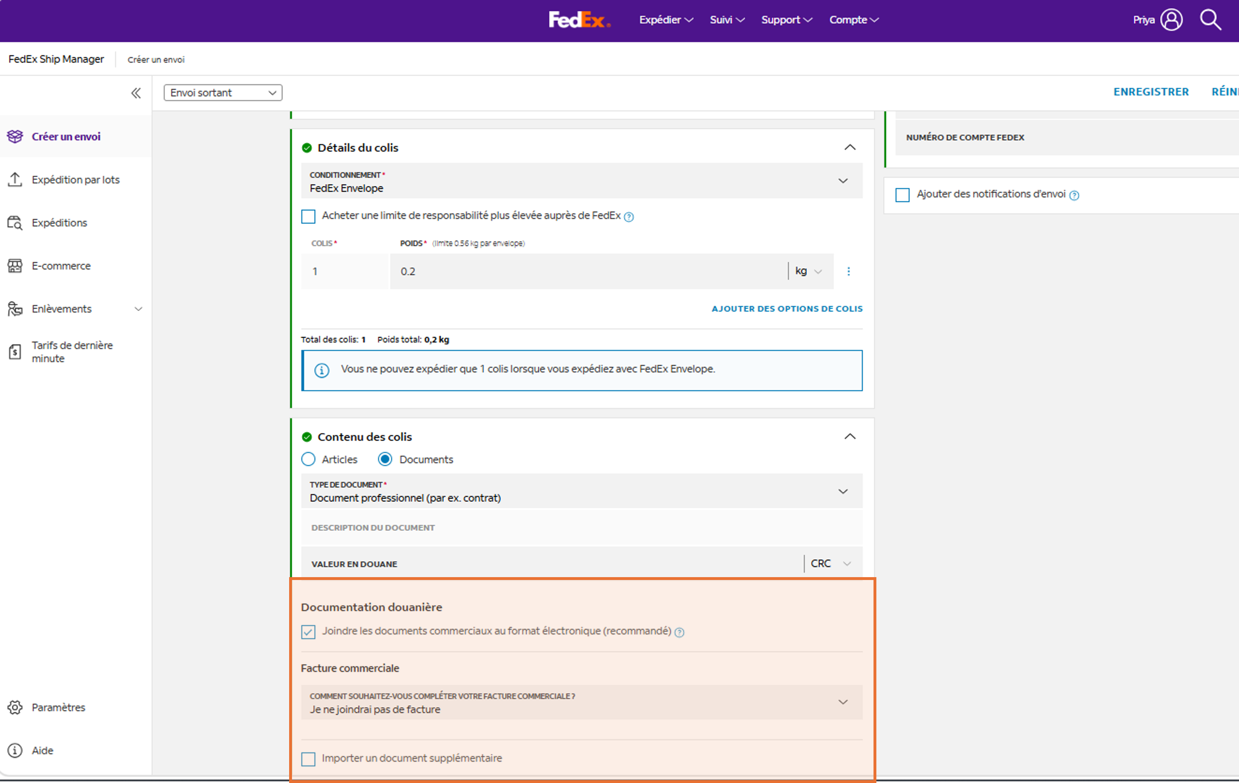
Task: Click the Tarifs de dernière minute icon
Action: pos(15,352)
